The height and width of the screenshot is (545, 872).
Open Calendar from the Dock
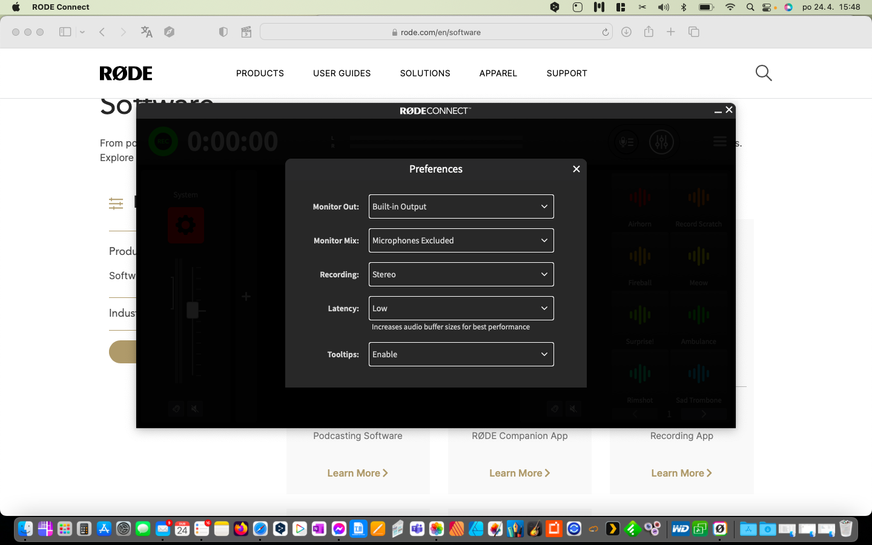(182, 529)
